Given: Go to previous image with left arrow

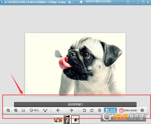Looking at the screenshot, I should point(58,110).
